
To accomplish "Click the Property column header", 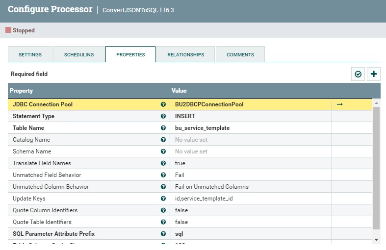I will coord(21,91).
